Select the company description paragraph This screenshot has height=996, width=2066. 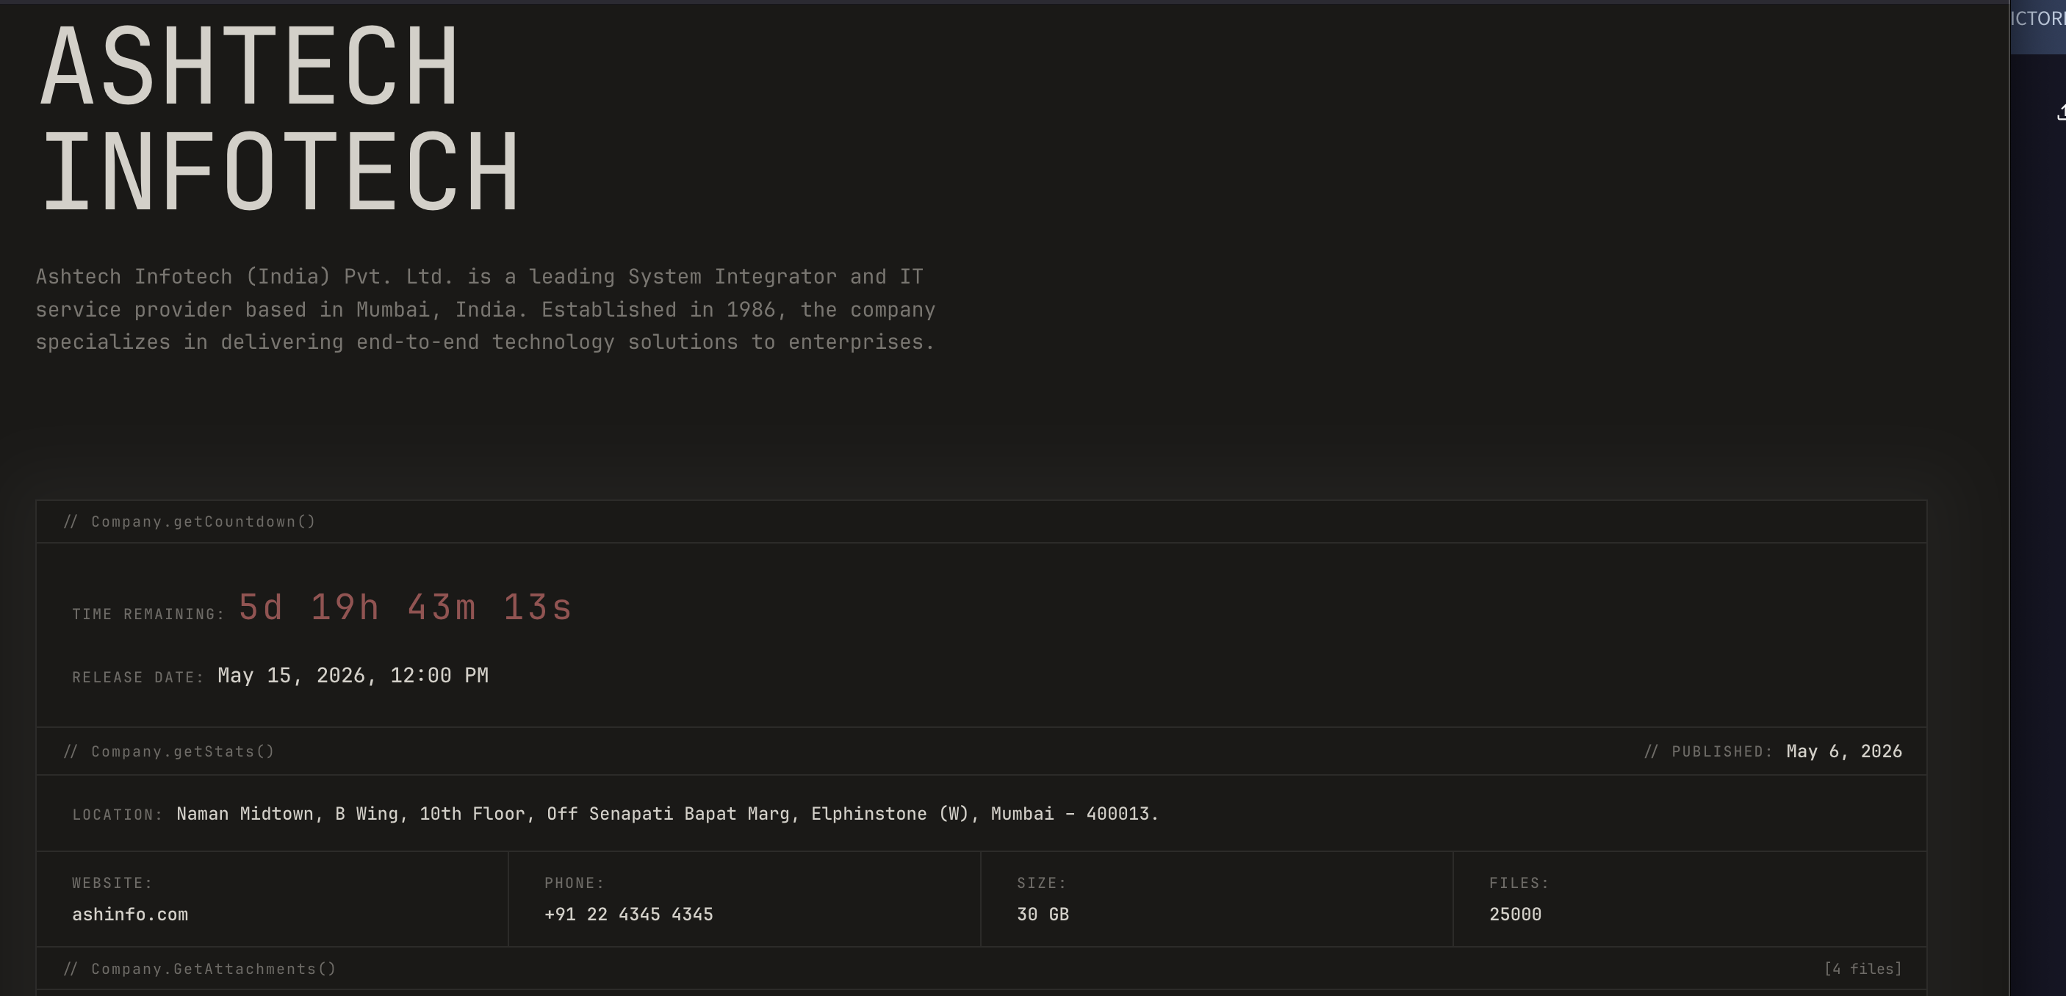(485, 309)
